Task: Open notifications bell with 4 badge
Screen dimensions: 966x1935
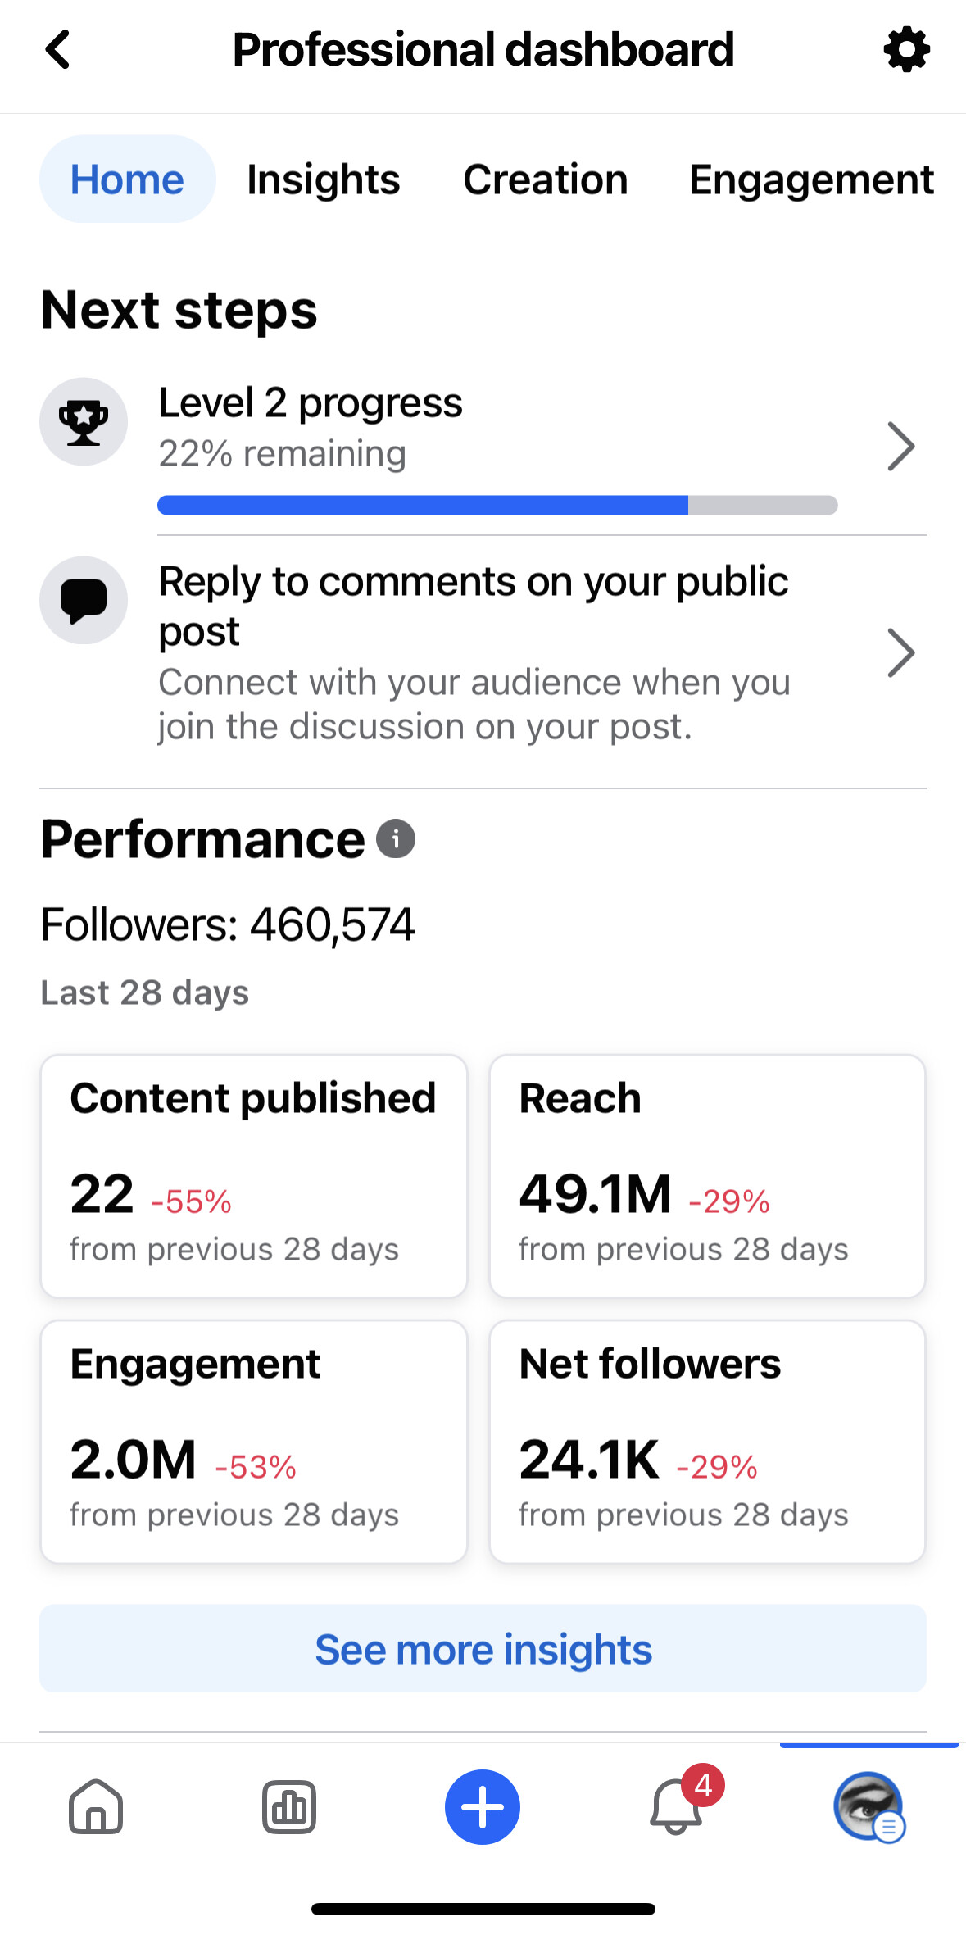Action: point(677,1806)
